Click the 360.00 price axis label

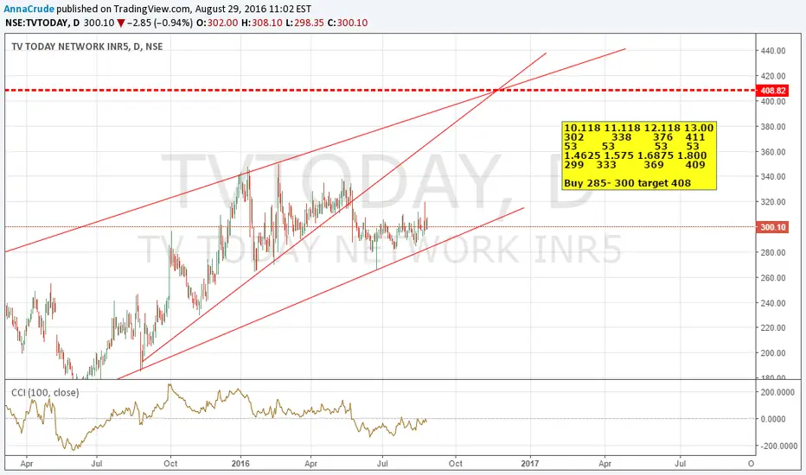[772, 151]
